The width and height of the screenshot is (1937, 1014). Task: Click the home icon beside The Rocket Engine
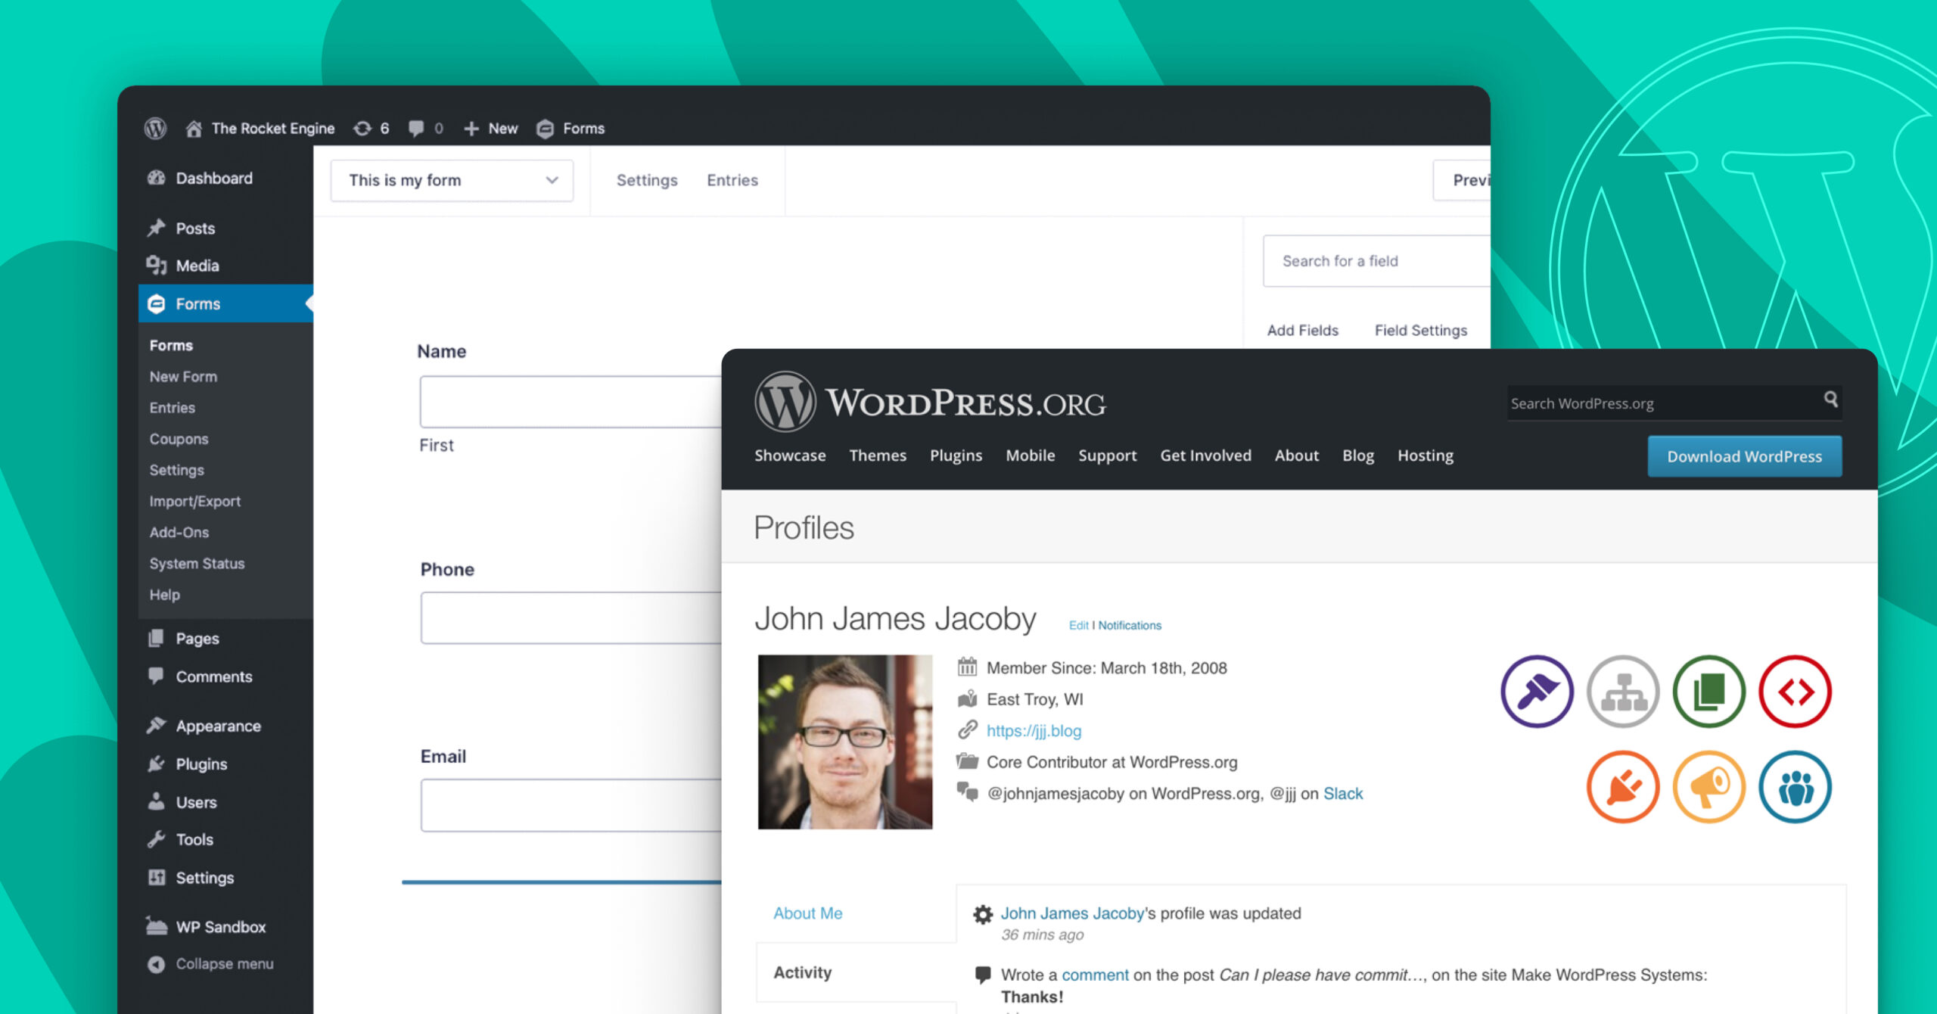[x=194, y=129]
